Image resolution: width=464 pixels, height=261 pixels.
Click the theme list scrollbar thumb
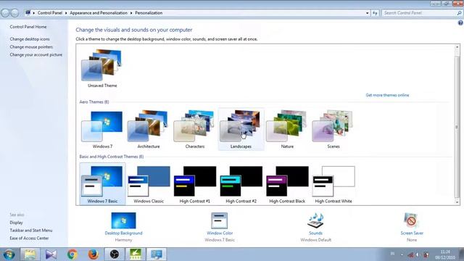(x=457, y=127)
